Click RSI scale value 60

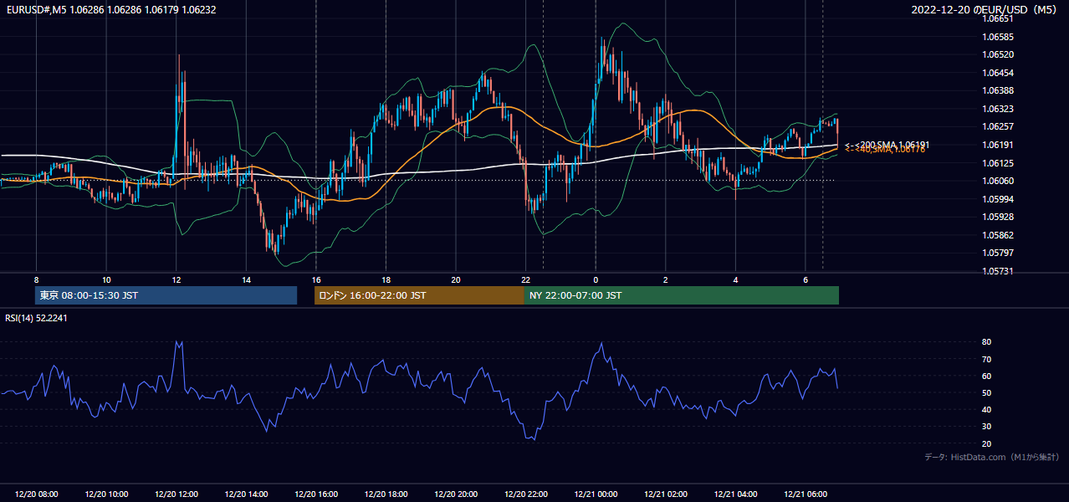[986, 376]
